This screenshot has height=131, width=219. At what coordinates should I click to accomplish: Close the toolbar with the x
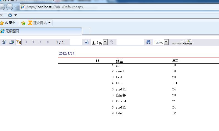click(x=1, y=15)
